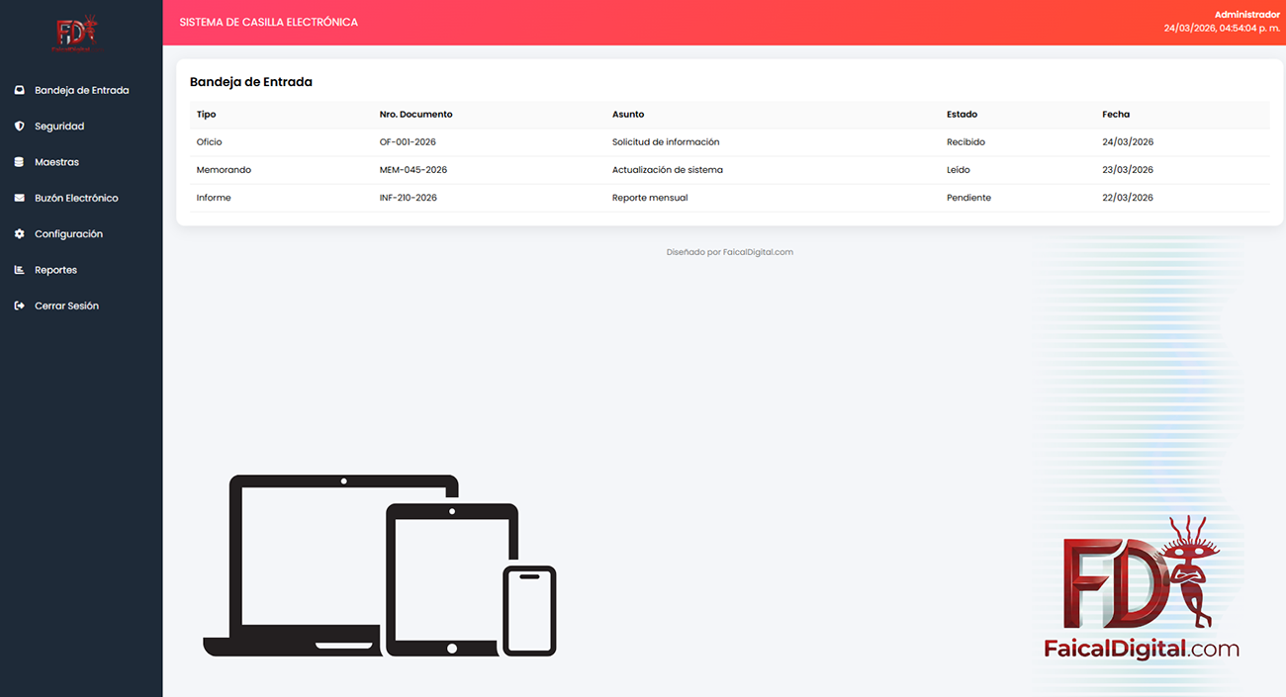Image resolution: width=1286 pixels, height=697 pixels.
Task: Open the Bandeja de Entrada menu item
Action: click(x=81, y=90)
